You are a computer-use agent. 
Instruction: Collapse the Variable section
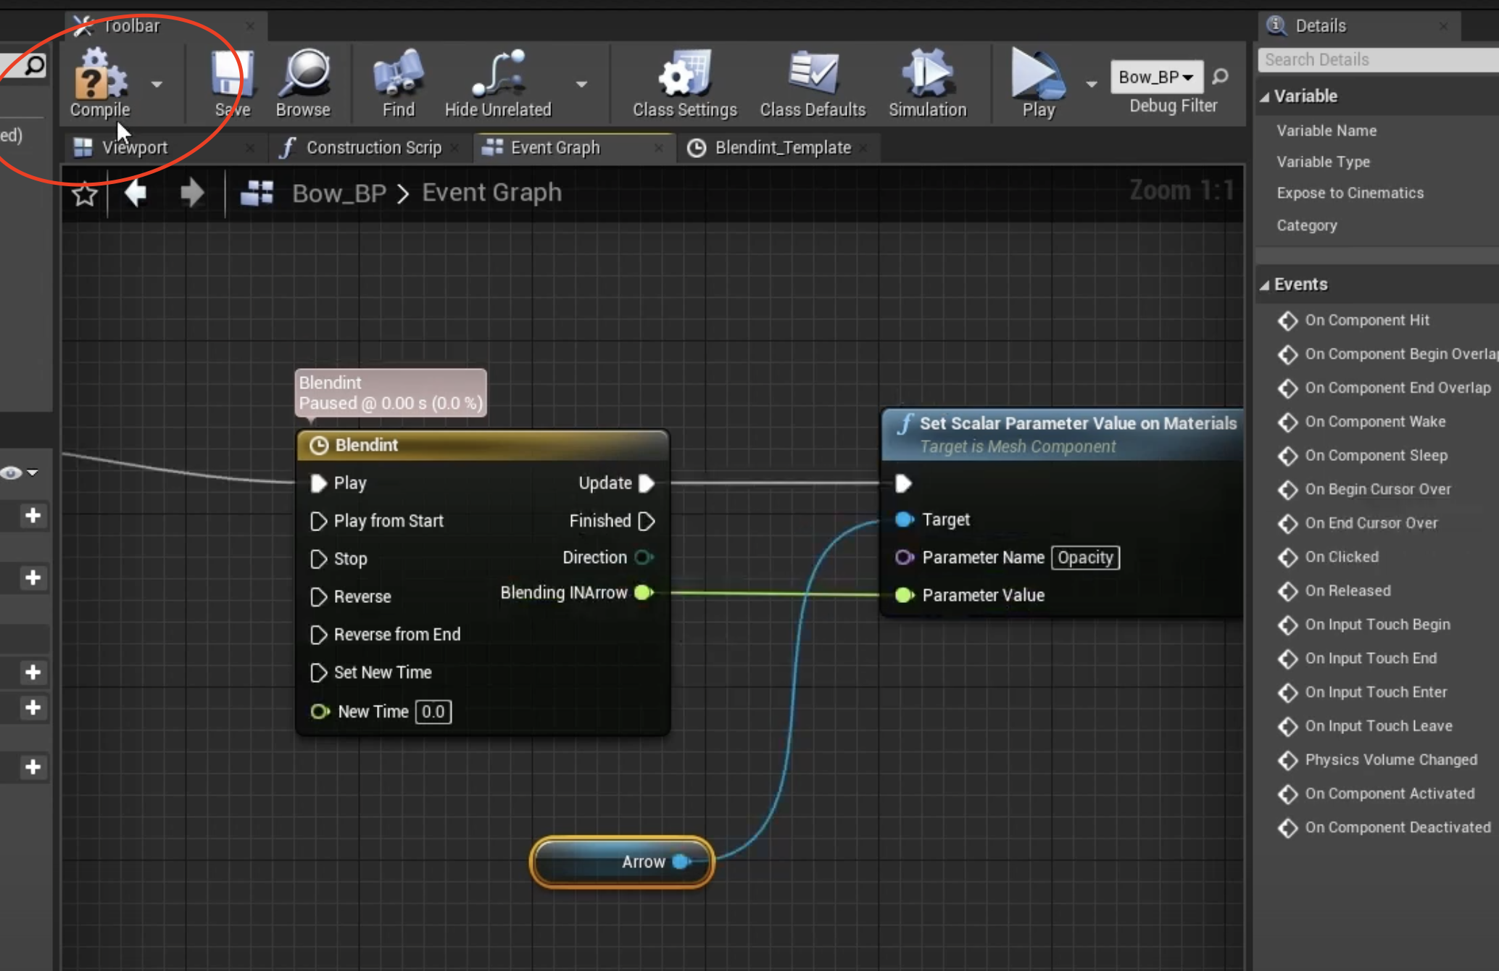1265,96
